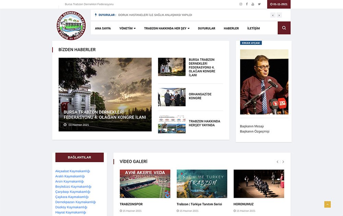Open the Instagram social icon
The width and height of the screenshot is (343, 216).
click(x=241, y=4)
